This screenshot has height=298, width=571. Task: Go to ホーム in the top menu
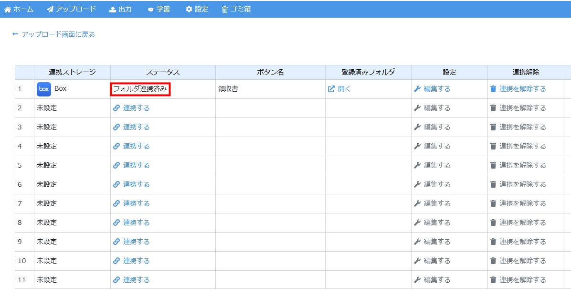coord(19,9)
